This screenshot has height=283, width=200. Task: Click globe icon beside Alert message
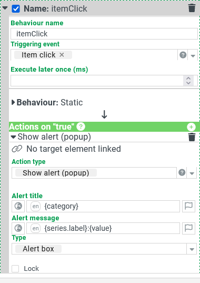click(18, 228)
